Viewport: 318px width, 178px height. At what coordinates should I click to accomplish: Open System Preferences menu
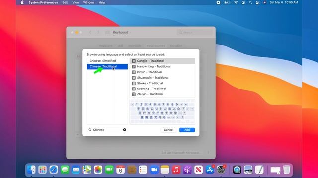pos(43,2)
